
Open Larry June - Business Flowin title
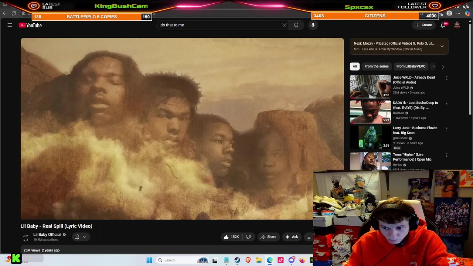415,130
